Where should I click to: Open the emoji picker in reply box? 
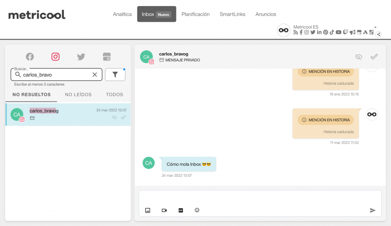197,210
